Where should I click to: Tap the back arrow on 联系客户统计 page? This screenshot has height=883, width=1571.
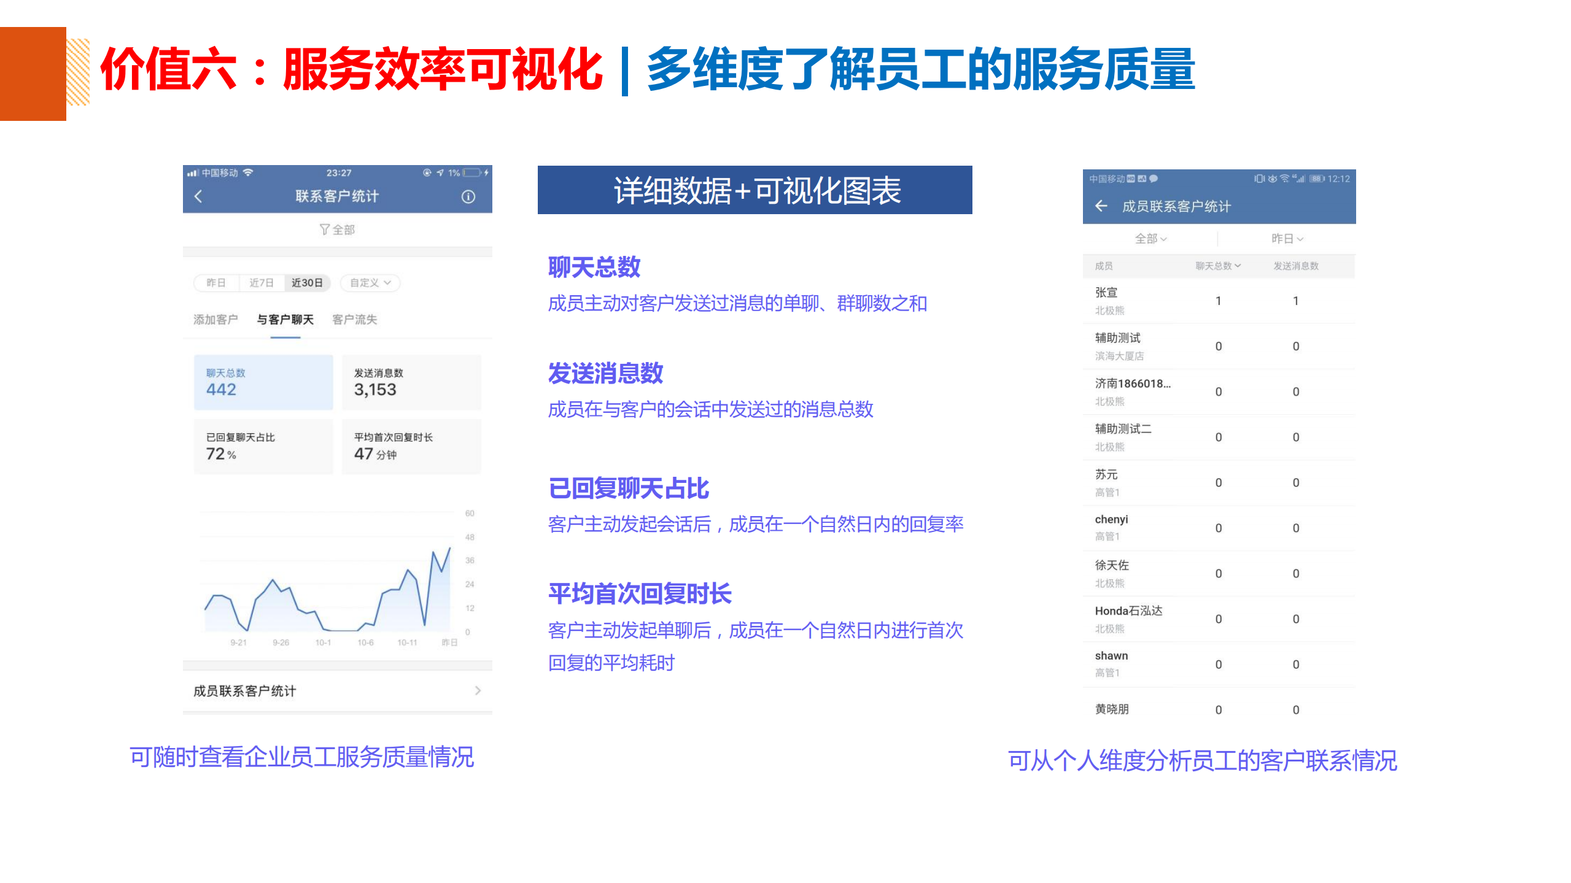click(x=198, y=195)
